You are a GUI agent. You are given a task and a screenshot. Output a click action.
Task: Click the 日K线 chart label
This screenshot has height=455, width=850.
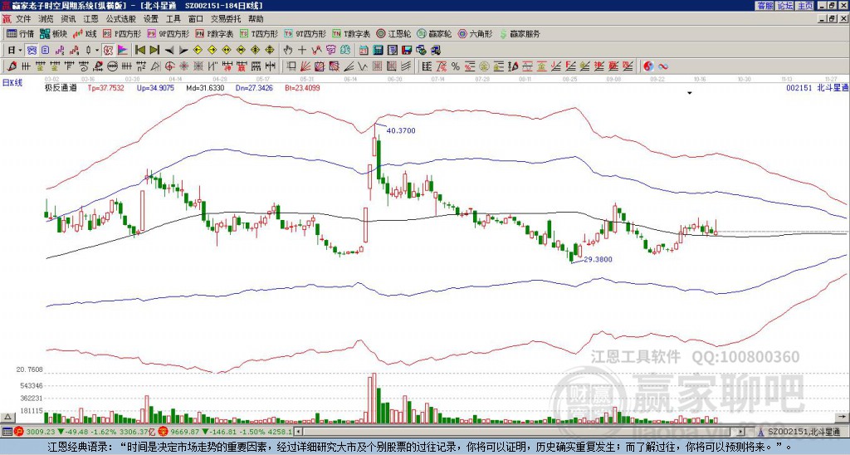[x=12, y=83]
